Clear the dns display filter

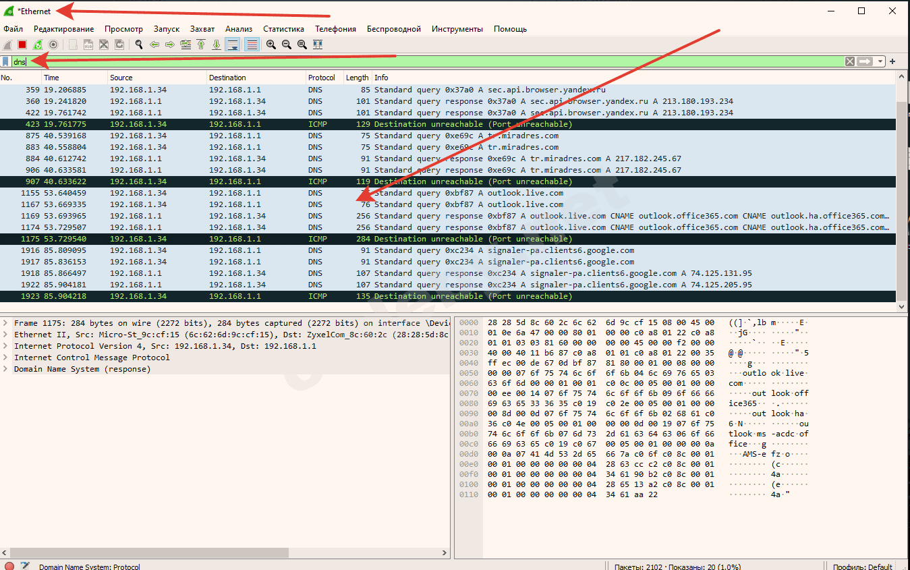click(x=850, y=61)
